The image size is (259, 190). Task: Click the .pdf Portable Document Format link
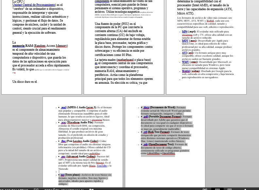point(146,117)
